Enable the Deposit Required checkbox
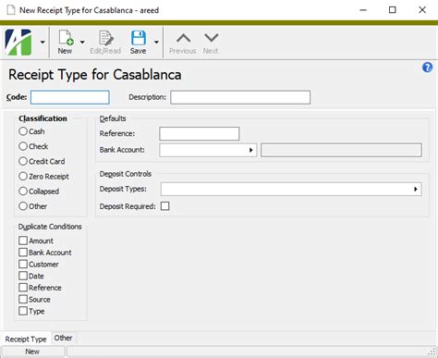The image size is (438, 358). [x=165, y=206]
